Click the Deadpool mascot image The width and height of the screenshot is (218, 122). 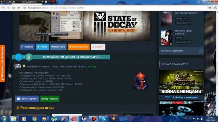(140, 81)
